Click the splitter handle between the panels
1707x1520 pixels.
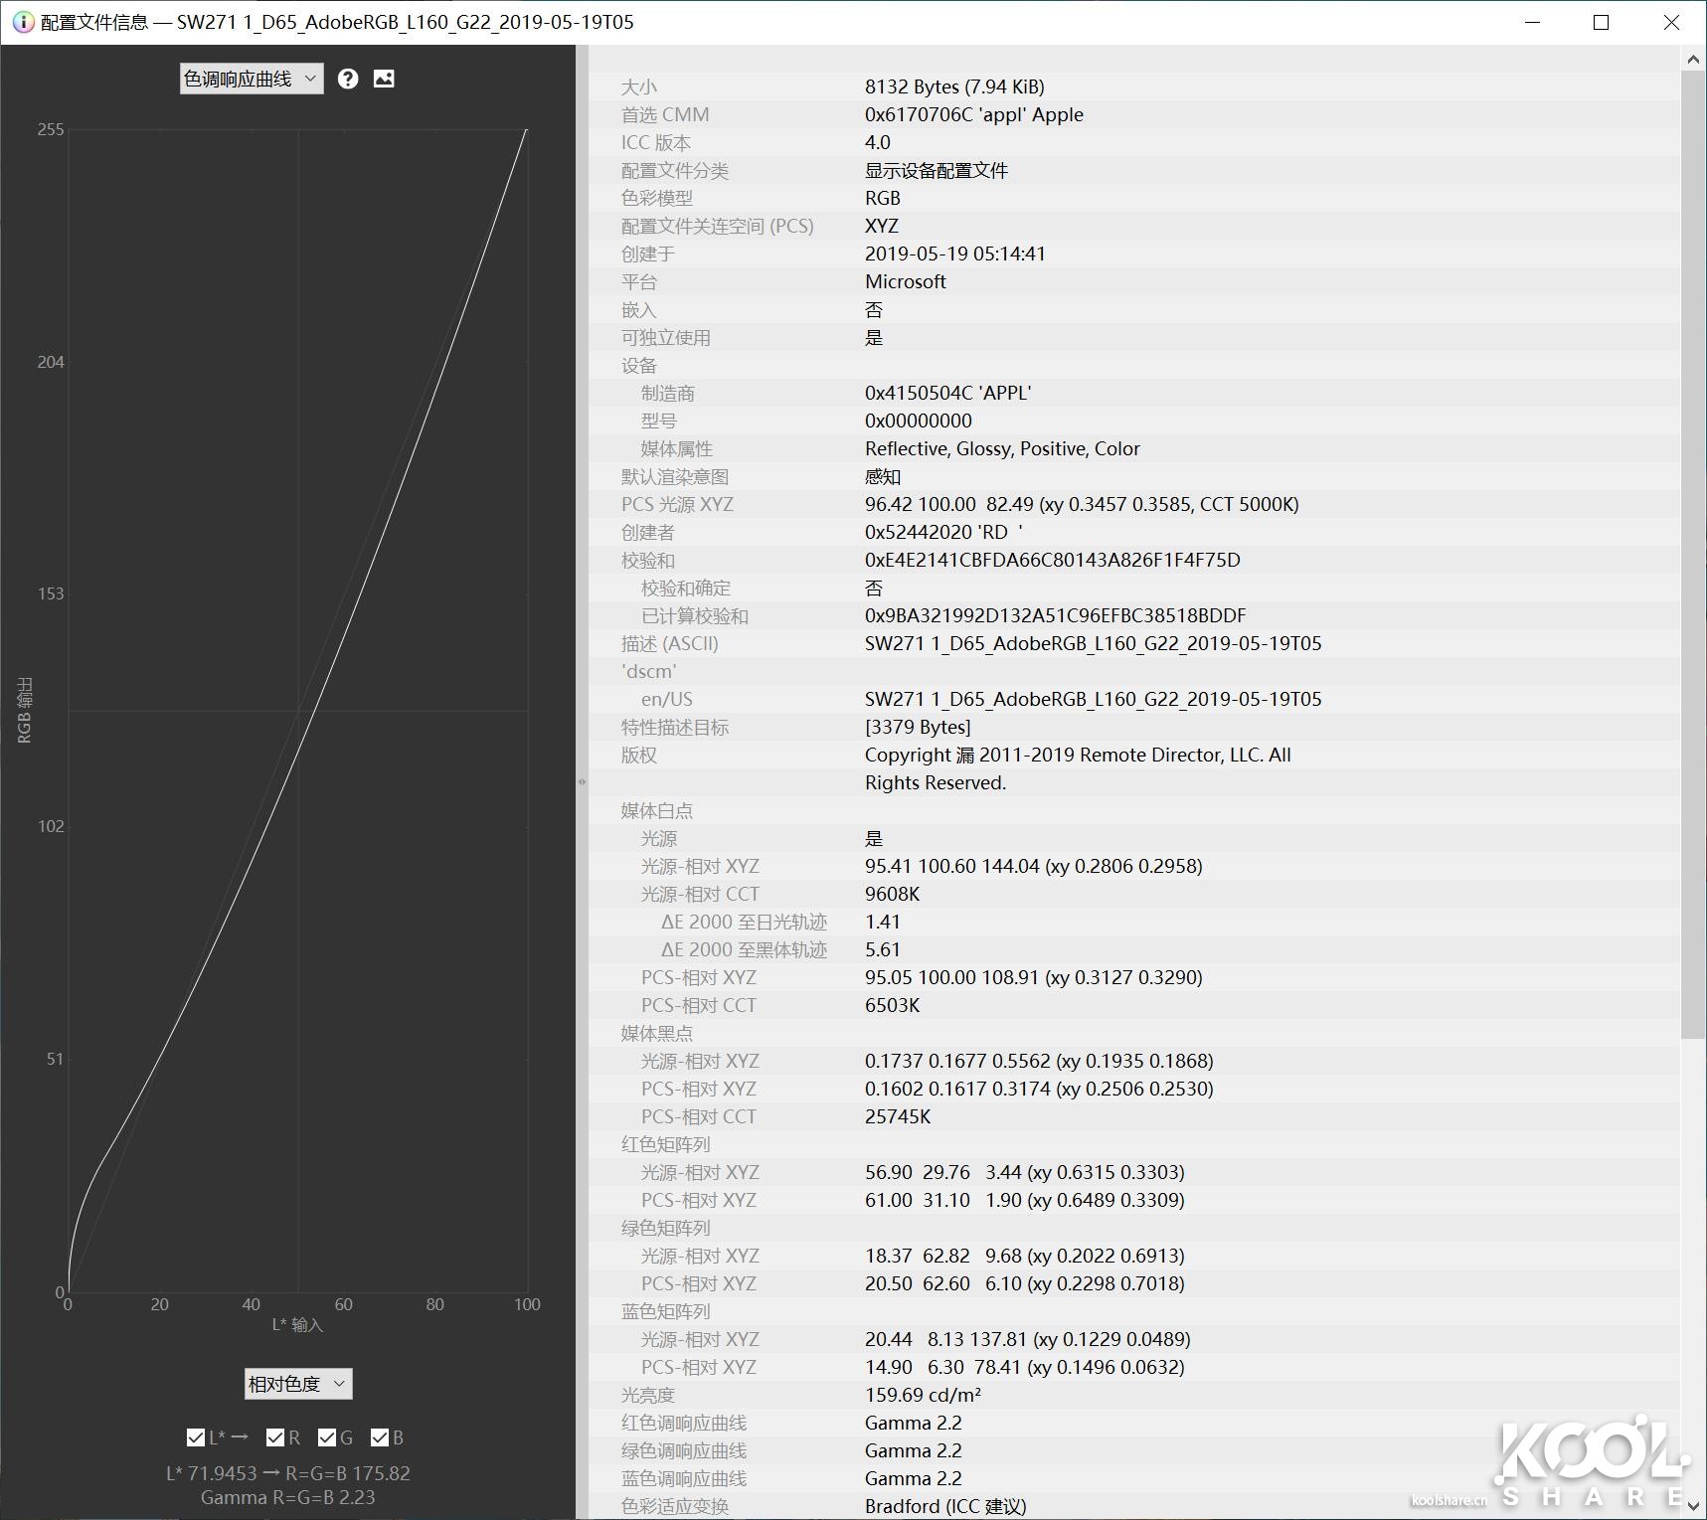[582, 782]
